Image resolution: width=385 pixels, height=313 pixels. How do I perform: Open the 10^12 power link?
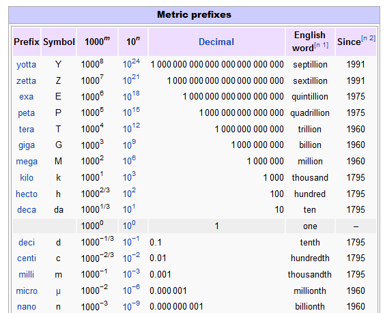[131, 128]
